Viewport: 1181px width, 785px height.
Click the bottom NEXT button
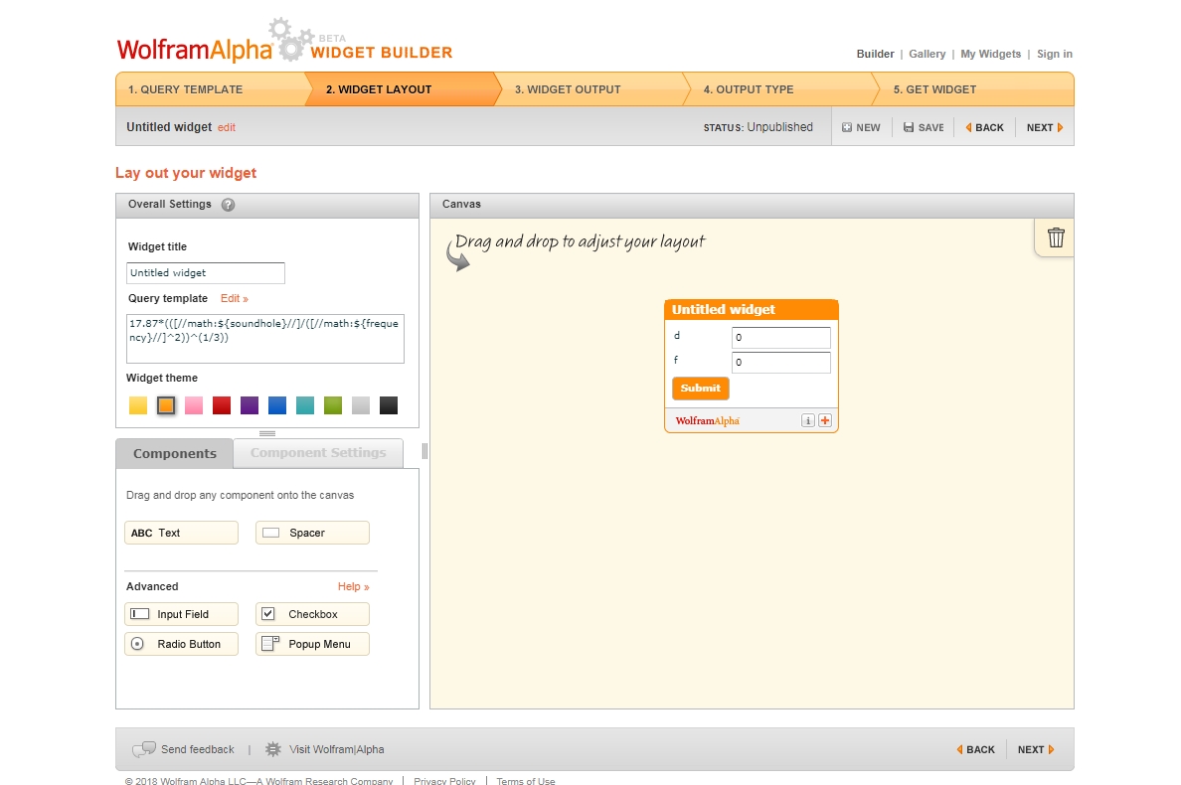[1036, 749]
